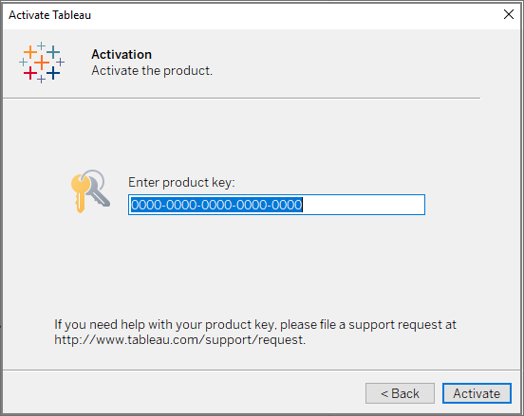This screenshot has height=416, width=524.
Task: Click the Activate button
Action: pos(477,393)
